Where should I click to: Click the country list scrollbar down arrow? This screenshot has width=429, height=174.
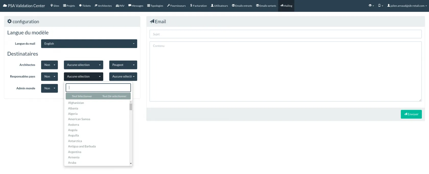click(x=131, y=163)
